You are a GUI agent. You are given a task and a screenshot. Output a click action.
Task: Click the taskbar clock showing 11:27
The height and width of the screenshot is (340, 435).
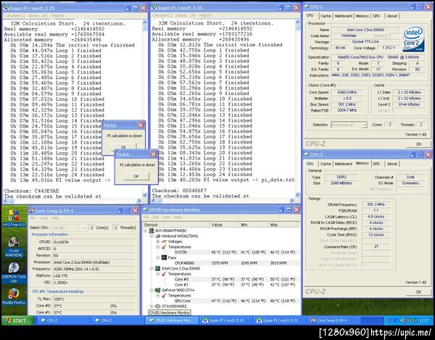click(423, 320)
